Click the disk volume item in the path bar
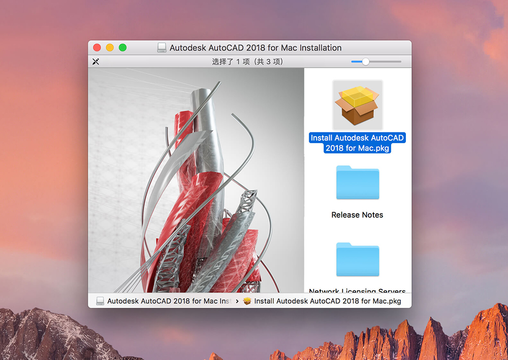Viewport: 508px width, 360px height. 164,301
